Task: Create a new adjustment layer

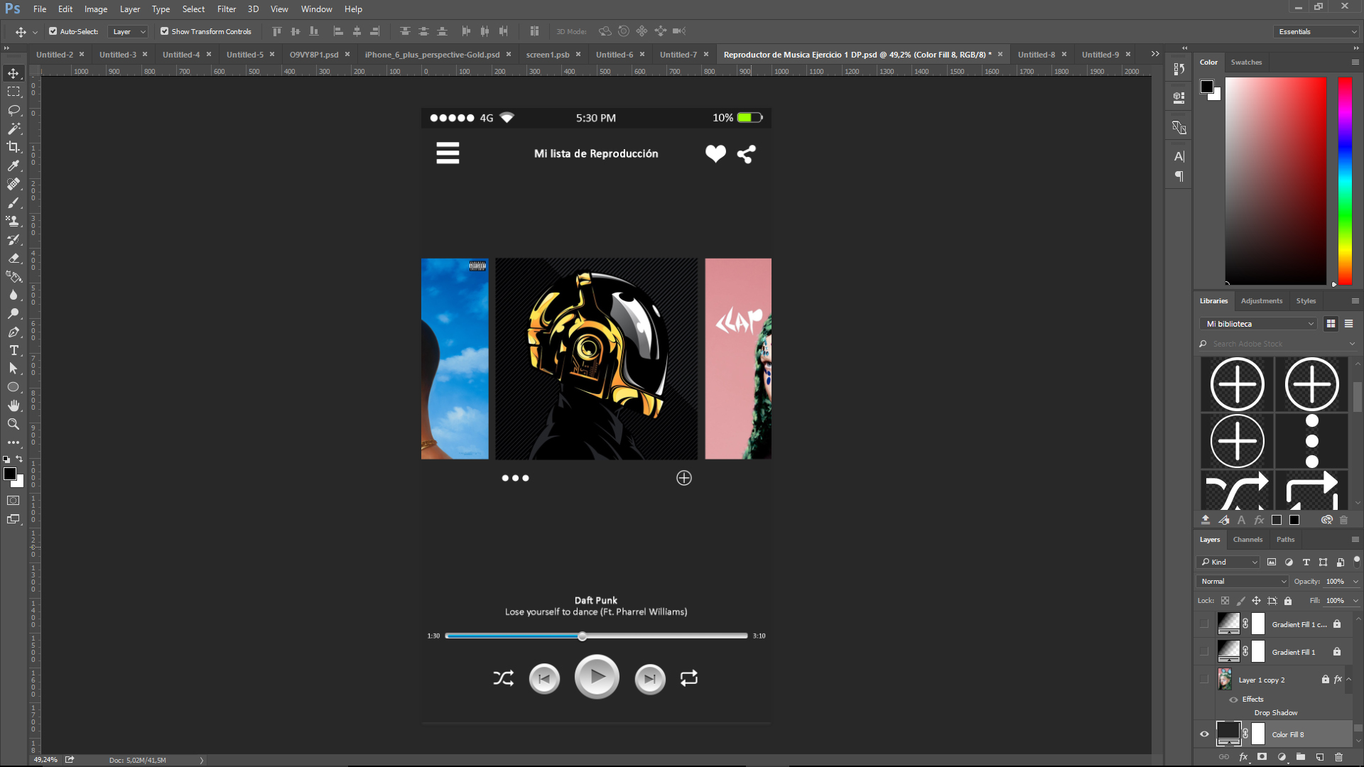Action: 1282,757
